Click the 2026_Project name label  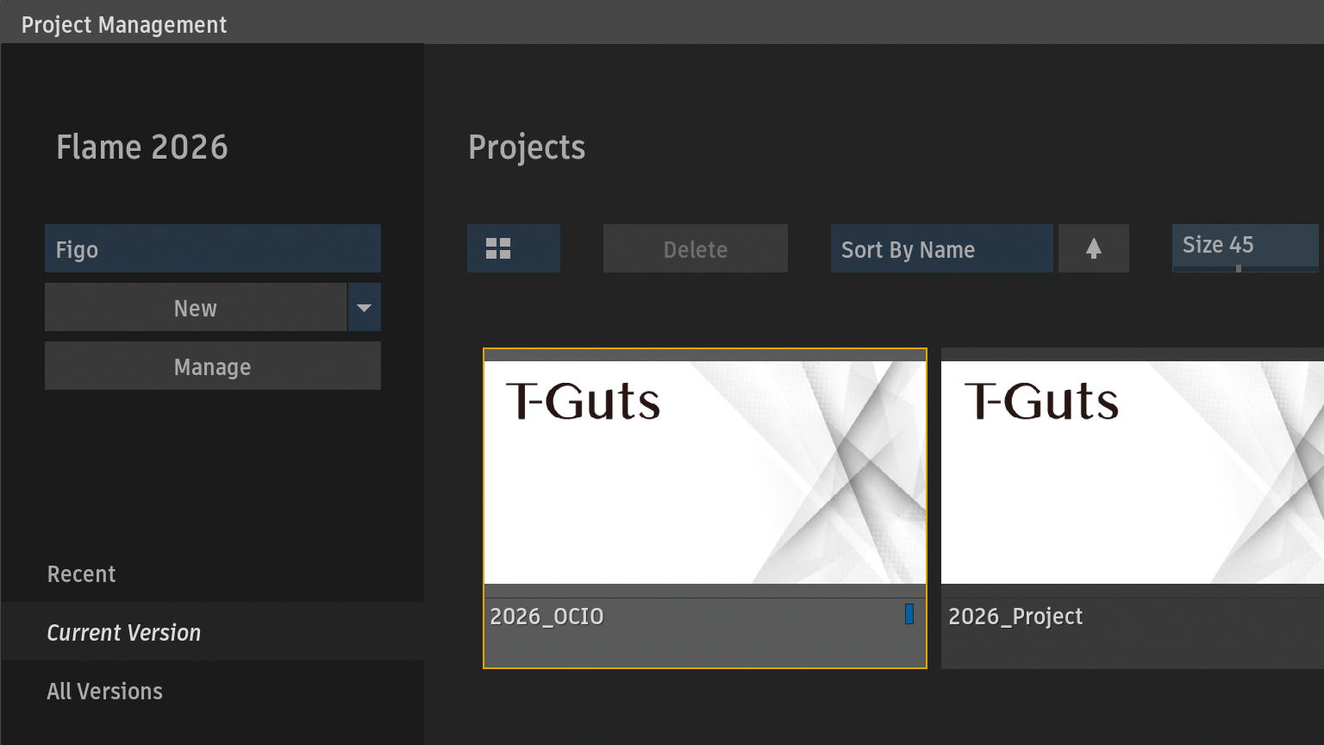(x=1015, y=617)
